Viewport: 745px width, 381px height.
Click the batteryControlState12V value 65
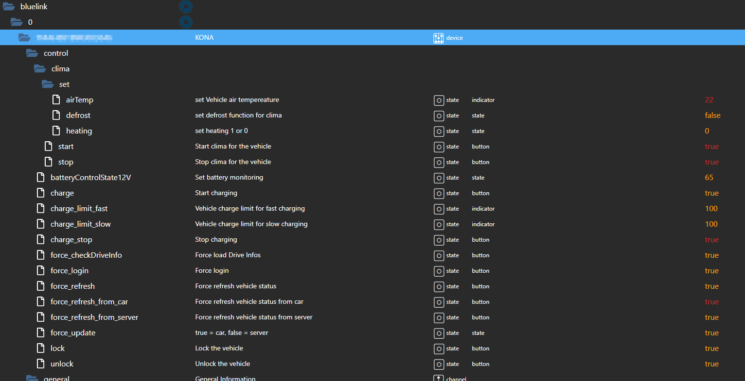point(709,178)
